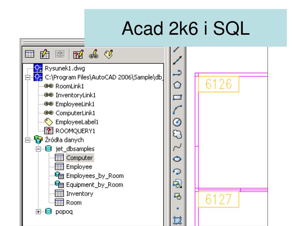Collapse the jet_dbsamples data source
302x226 pixels.
coord(38,149)
